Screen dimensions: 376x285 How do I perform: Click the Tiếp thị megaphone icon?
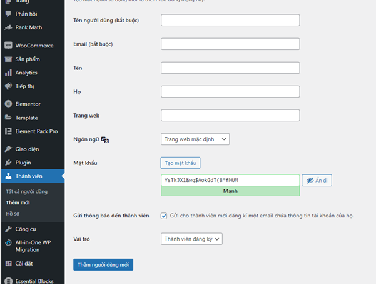coord(8,86)
